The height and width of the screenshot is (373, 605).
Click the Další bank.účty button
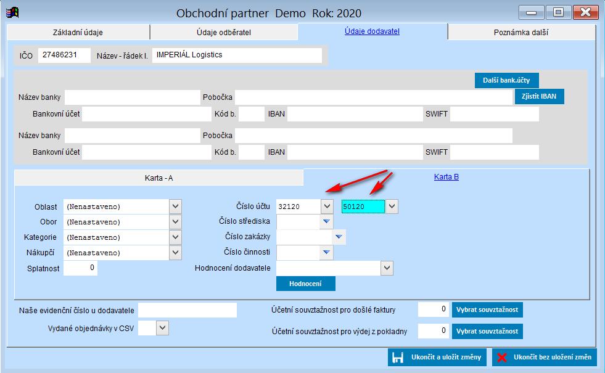click(x=506, y=80)
